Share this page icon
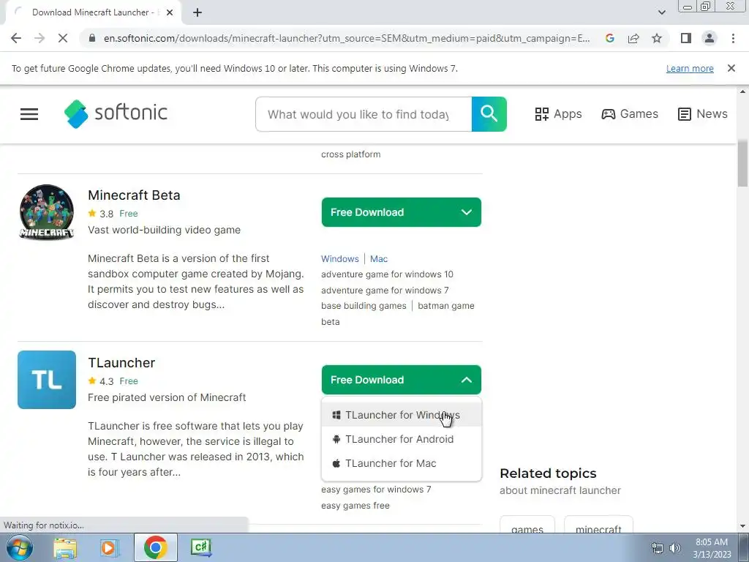This screenshot has height=562, width=749. (633, 38)
